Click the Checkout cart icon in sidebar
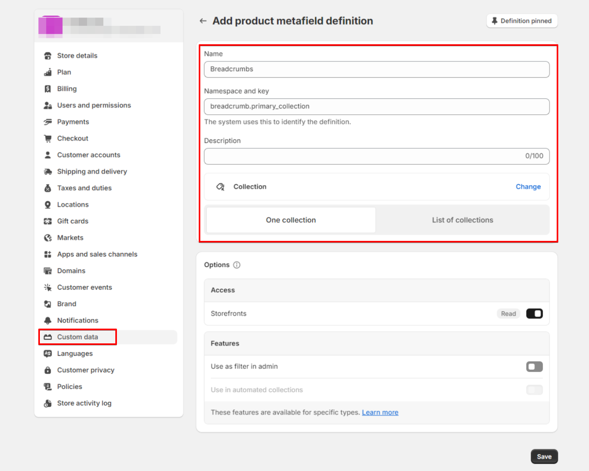This screenshot has height=471, width=589. tap(48, 138)
